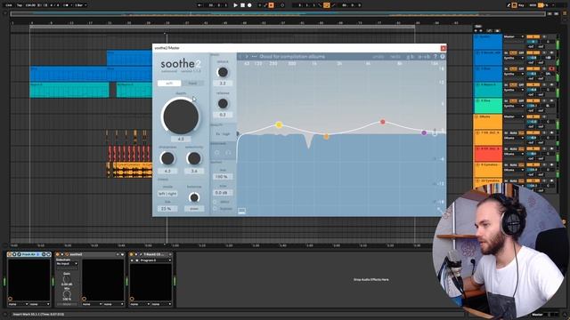Click the Mix knob in soothe2 device
The image size is (570, 320).
tap(67, 294)
